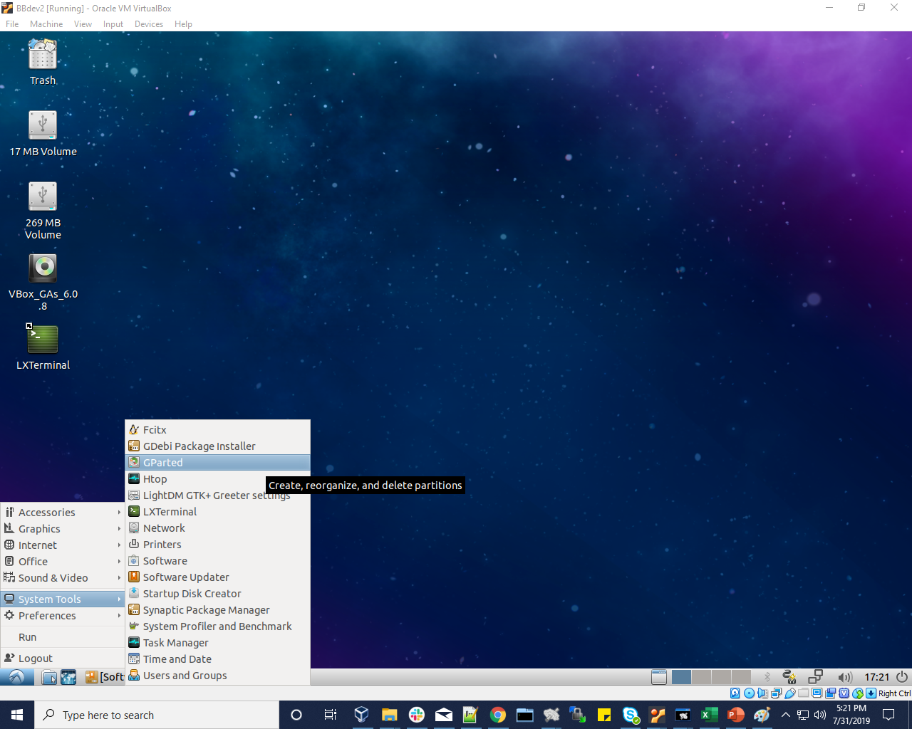Image resolution: width=912 pixels, height=729 pixels.
Task: Click the LXDE panel volume icon
Action: pos(844,677)
